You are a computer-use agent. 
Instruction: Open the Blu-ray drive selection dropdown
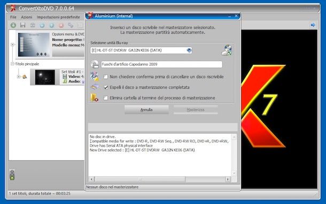tap(189, 50)
